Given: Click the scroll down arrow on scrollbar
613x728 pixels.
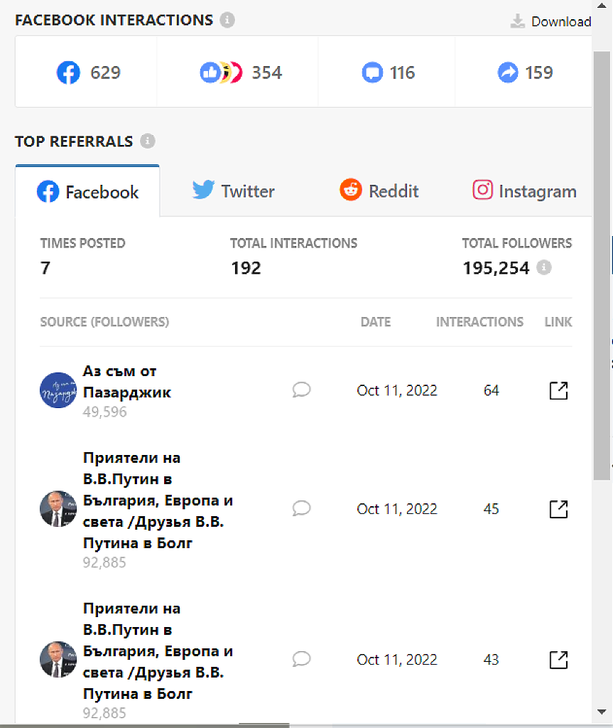Looking at the screenshot, I should [601, 711].
